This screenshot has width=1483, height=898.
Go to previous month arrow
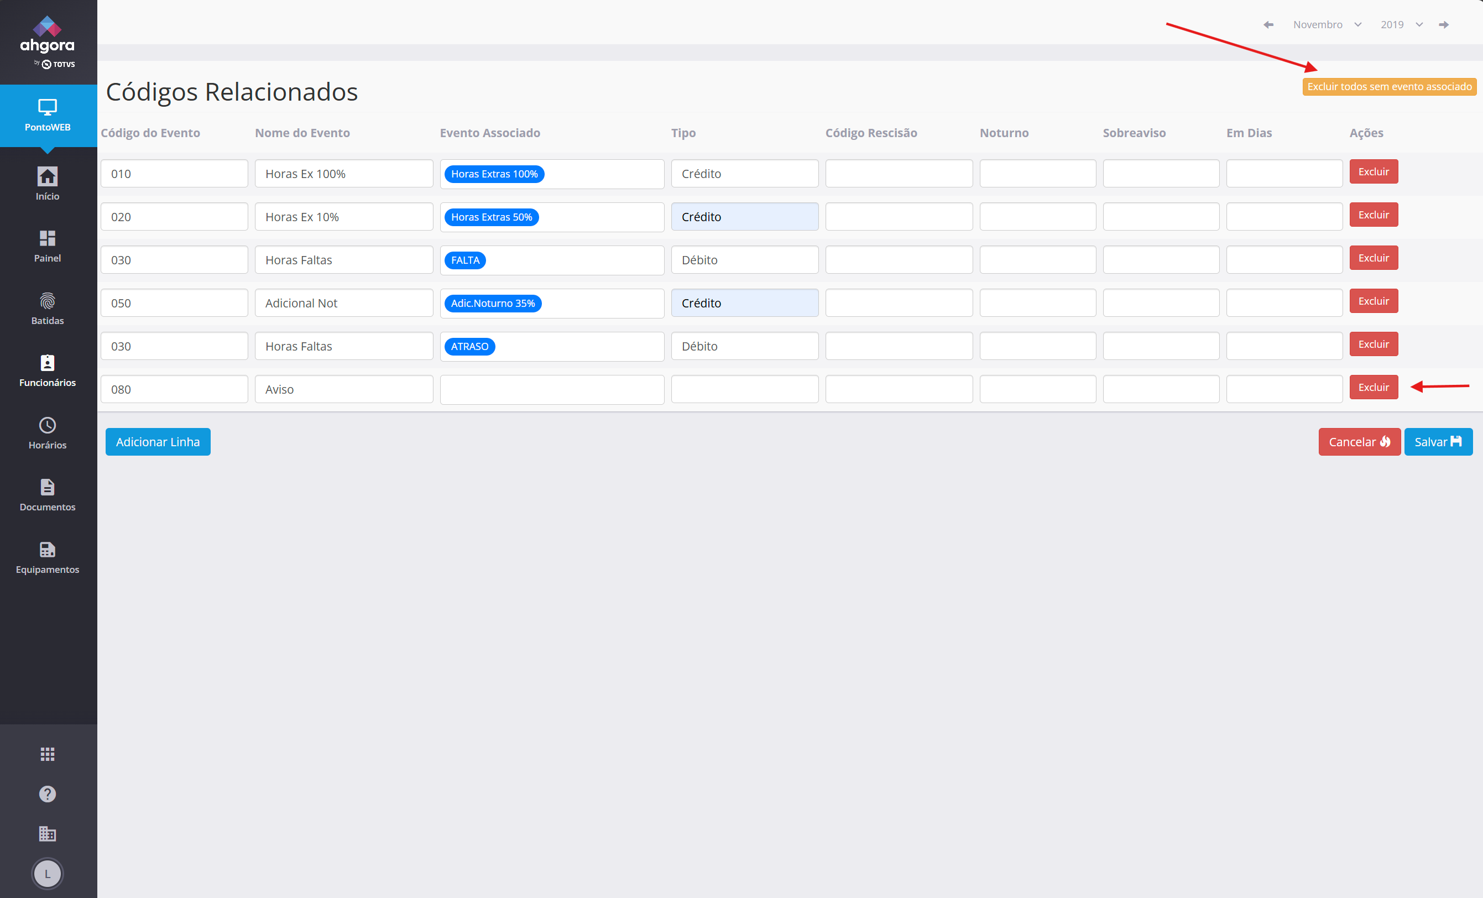tap(1268, 25)
